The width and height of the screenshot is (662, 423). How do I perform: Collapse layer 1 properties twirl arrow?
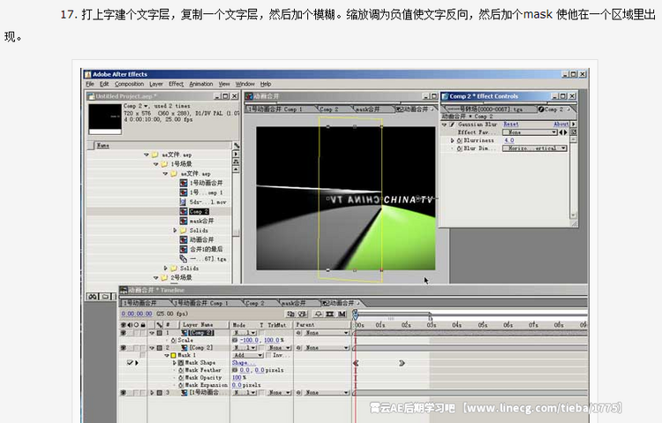pyautogui.click(x=152, y=333)
